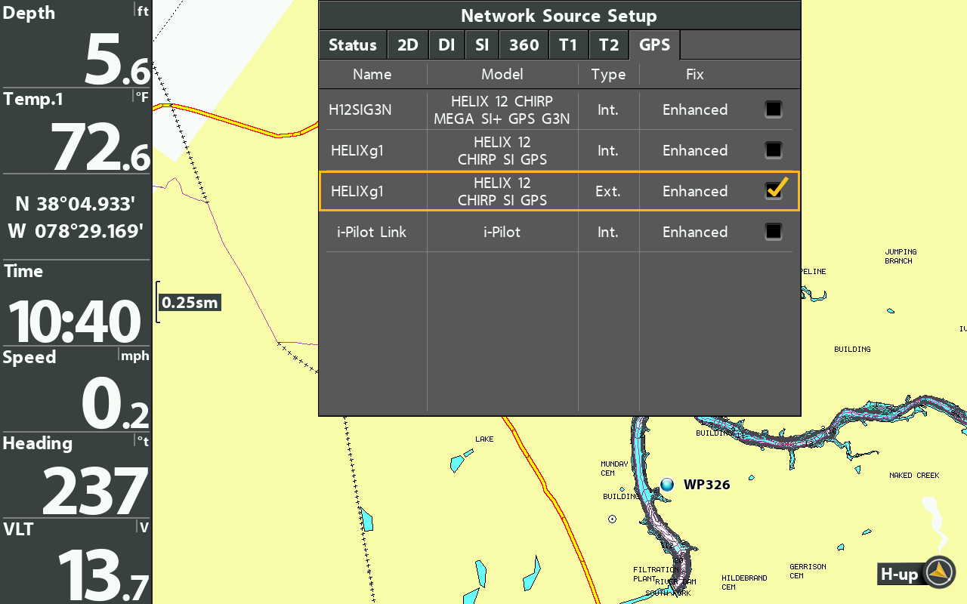Click the GERRISON CEM map label

(x=808, y=571)
